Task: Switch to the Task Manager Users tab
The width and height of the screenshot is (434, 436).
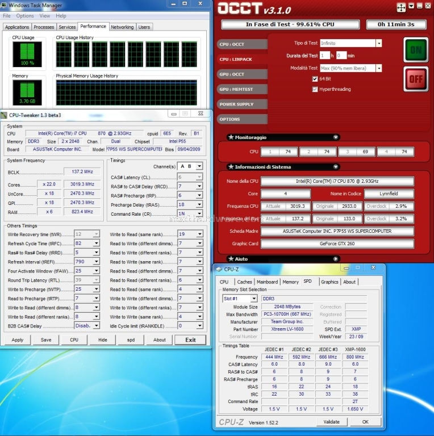Action: (x=144, y=27)
